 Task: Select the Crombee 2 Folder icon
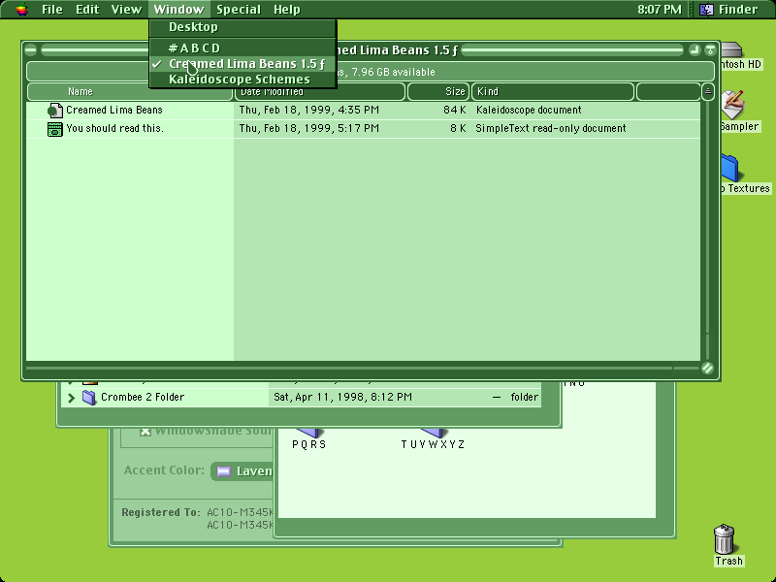[89, 397]
